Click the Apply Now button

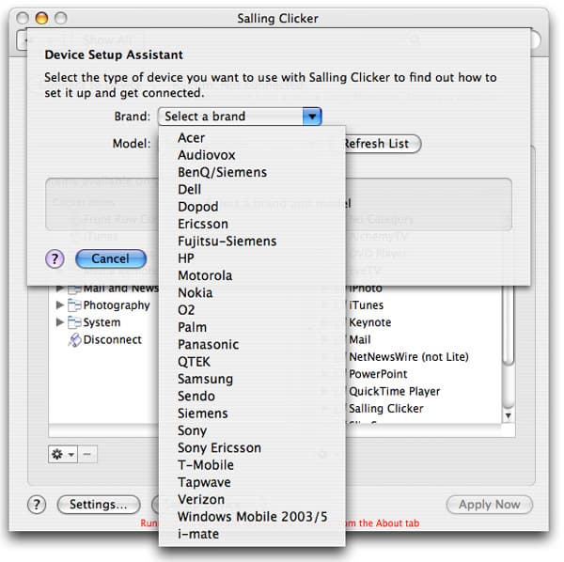click(x=489, y=505)
